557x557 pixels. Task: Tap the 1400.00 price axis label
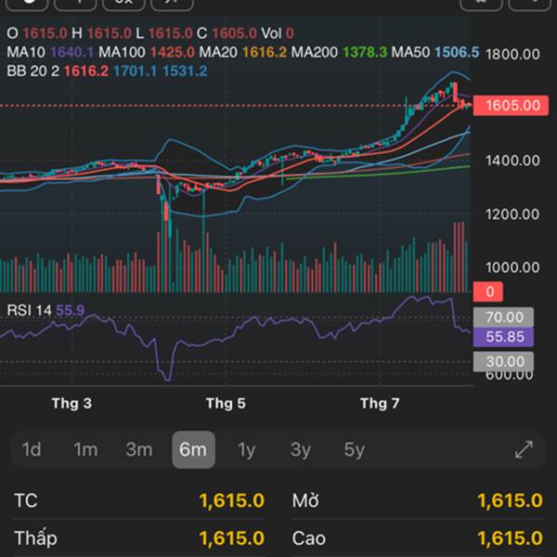pos(512,161)
